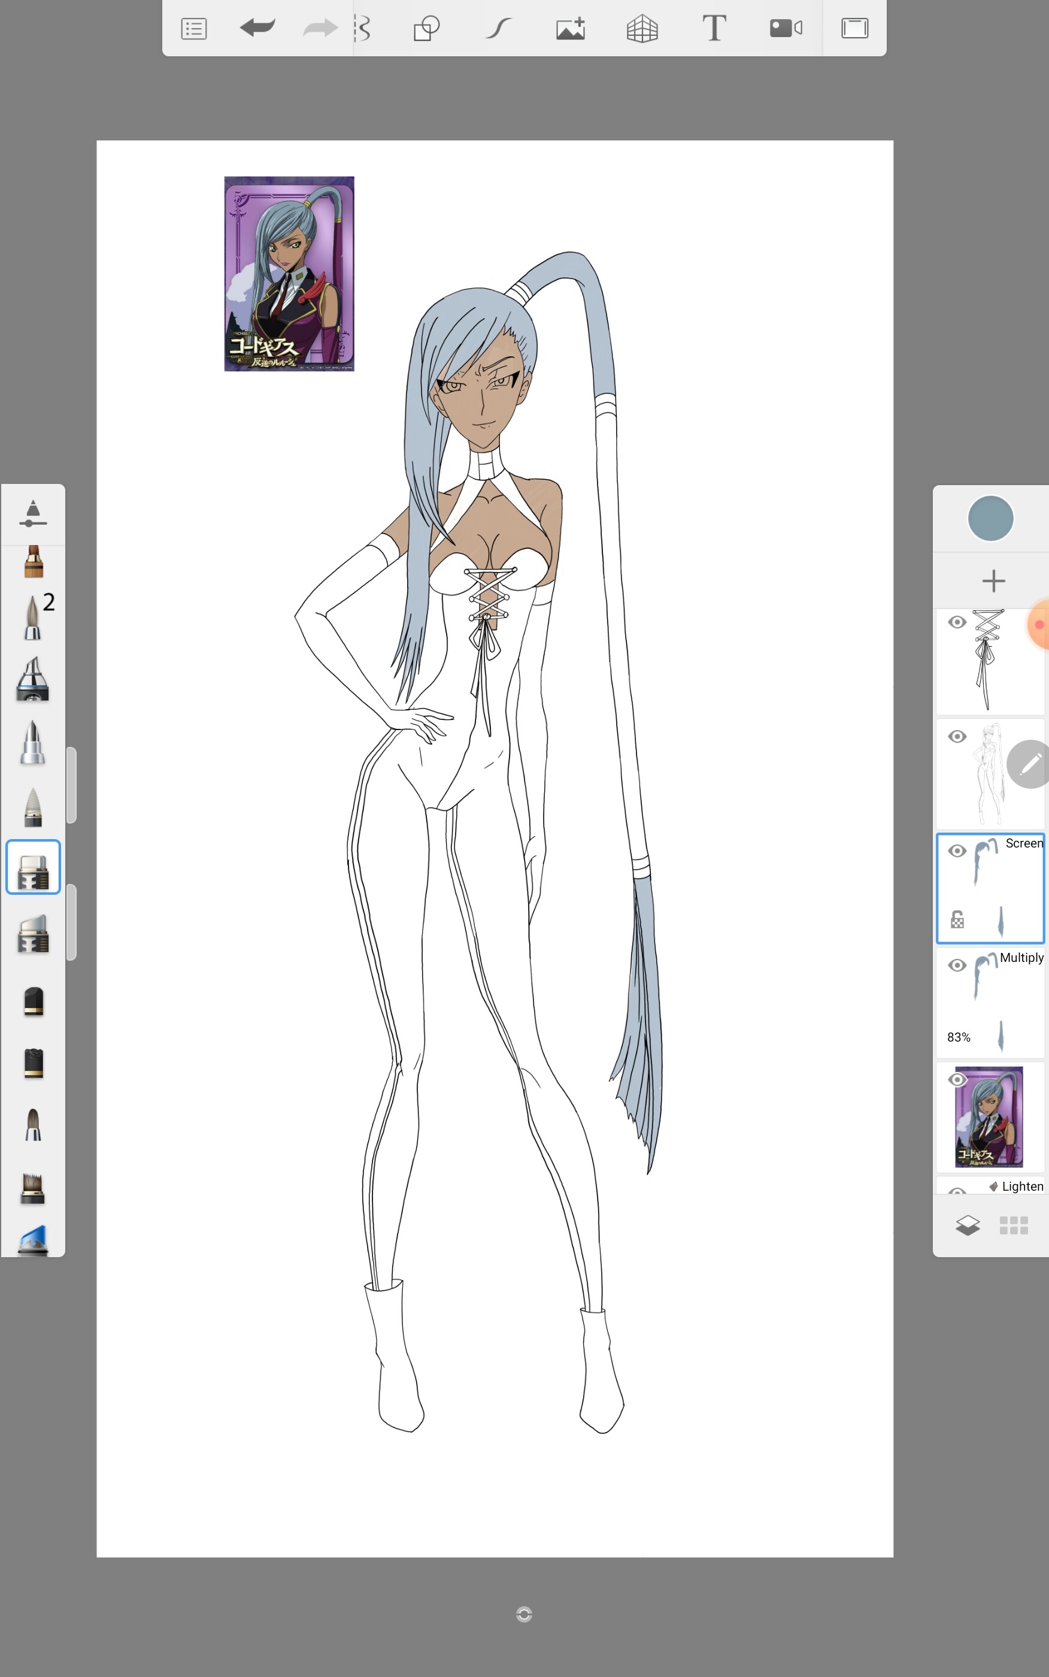Image resolution: width=1049 pixels, height=1677 pixels.
Task: Open the layers stack icon at bottom
Action: pos(967,1226)
